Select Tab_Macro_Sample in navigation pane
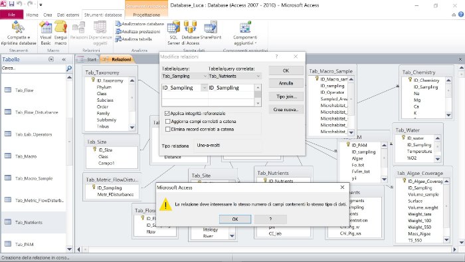 click(34, 178)
